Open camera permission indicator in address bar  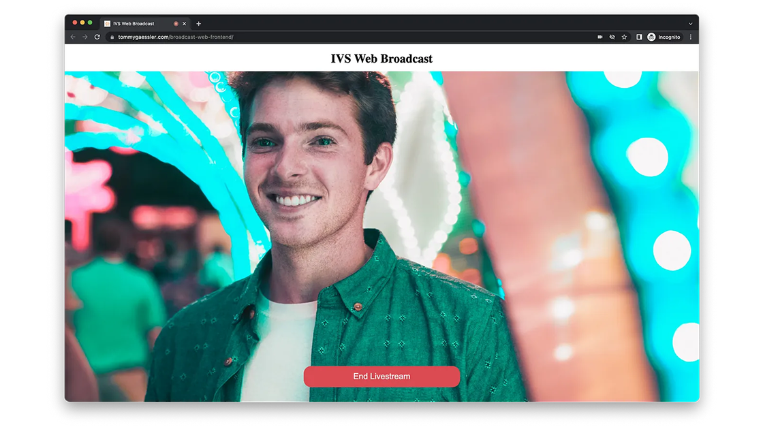coord(600,37)
